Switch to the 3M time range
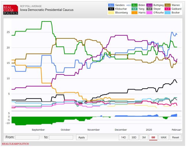The image size is (186, 147). (143, 137)
